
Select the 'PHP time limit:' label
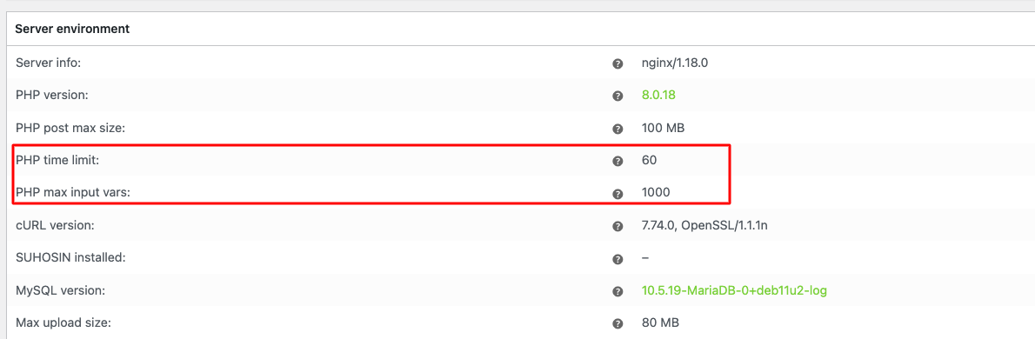click(x=57, y=160)
